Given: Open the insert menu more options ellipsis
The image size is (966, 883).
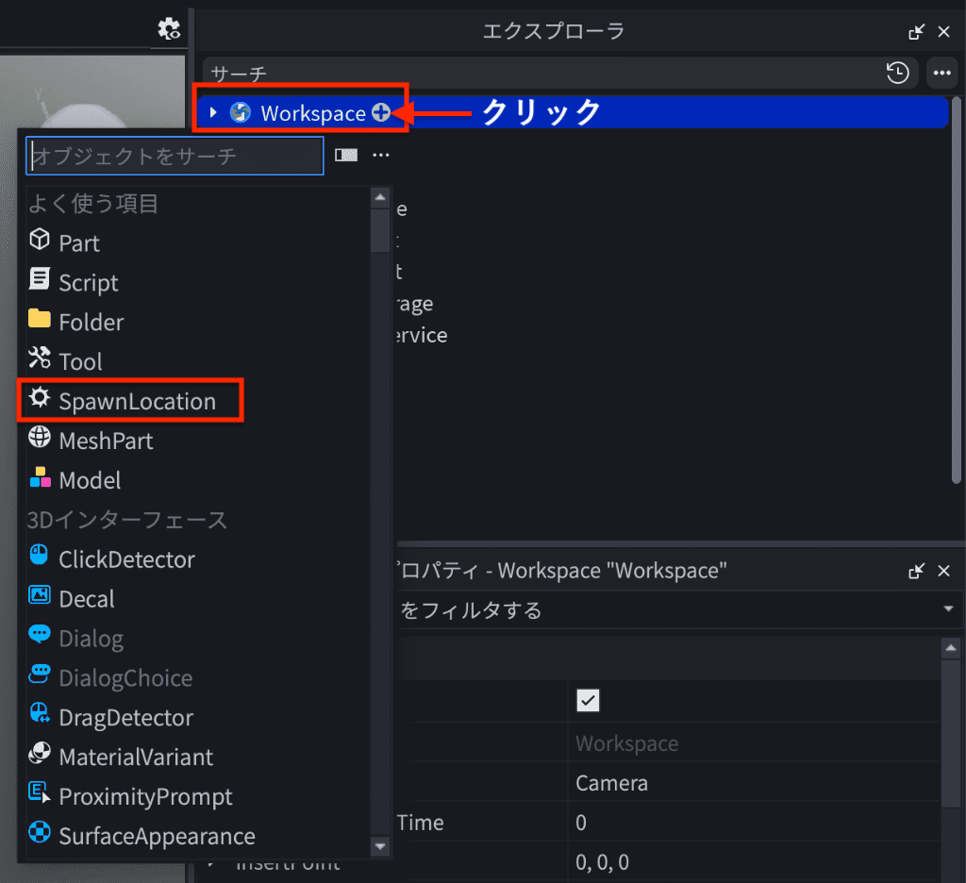Looking at the screenshot, I should (x=381, y=156).
